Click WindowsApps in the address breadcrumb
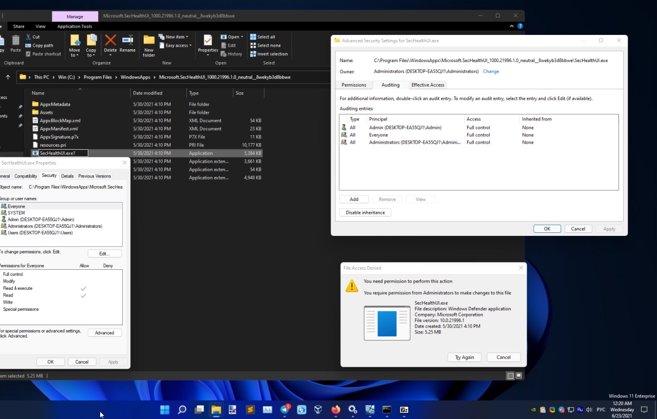Viewport: 657px width, 419px height. [136, 77]
